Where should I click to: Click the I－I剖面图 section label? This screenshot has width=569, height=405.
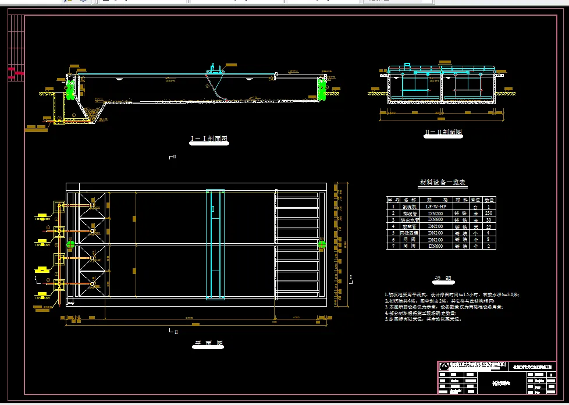[209, 138]
